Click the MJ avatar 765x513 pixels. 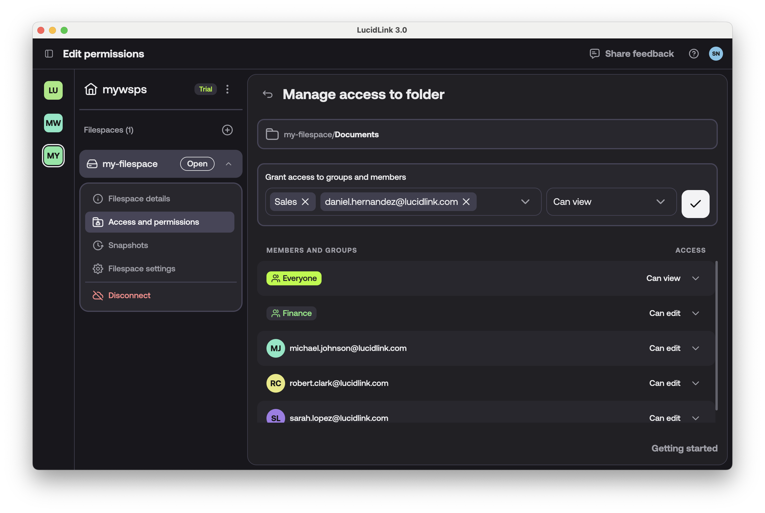click(x=276, y=348)
